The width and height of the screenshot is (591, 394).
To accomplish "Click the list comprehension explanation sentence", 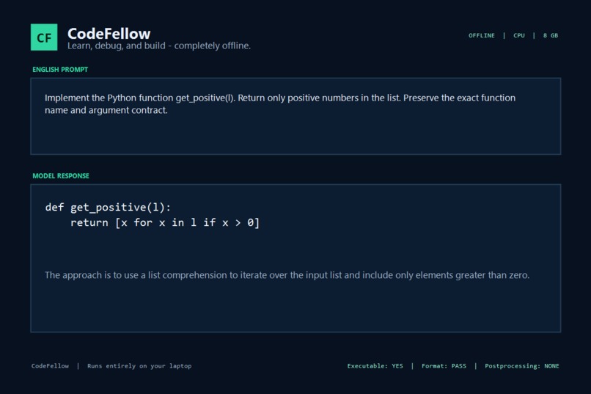I will click(x=287, y=275).
